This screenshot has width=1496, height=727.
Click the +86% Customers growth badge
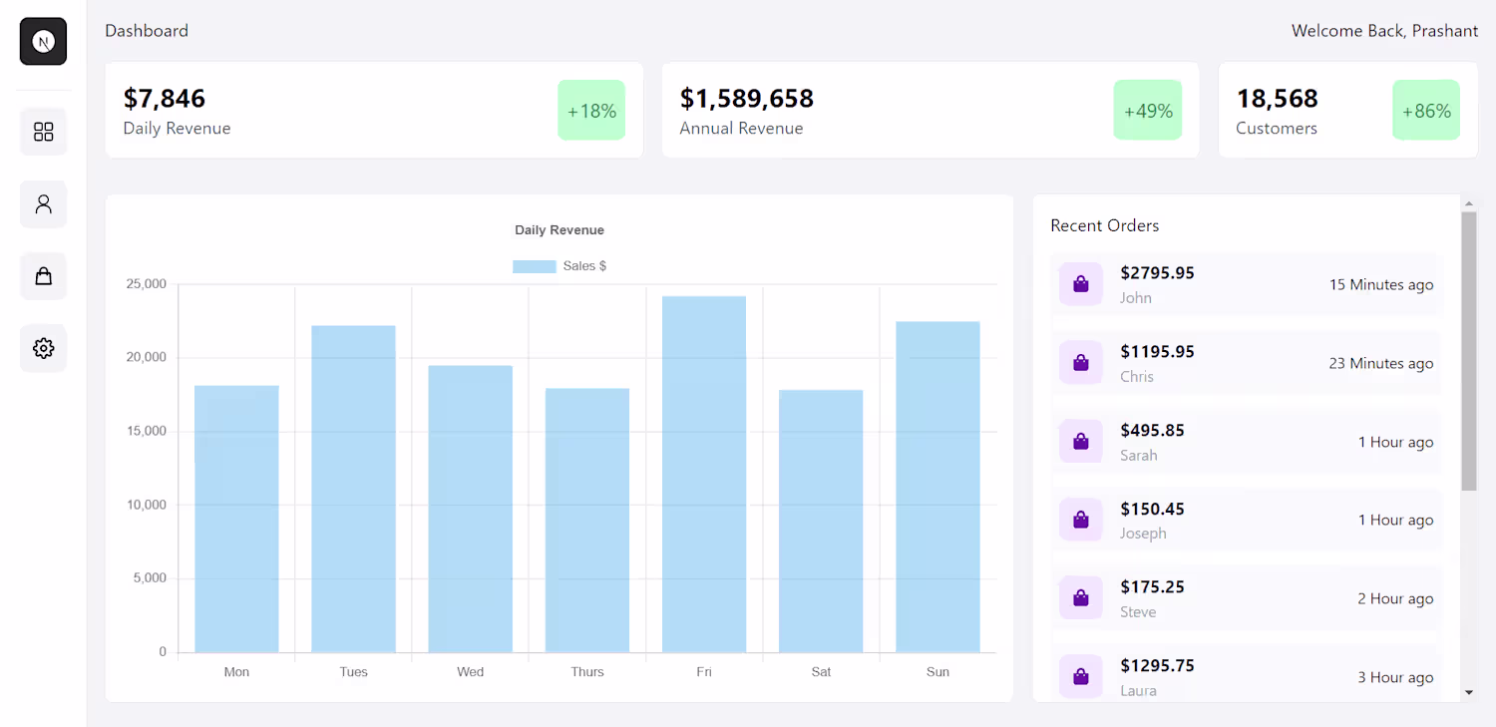pyautogui.click(x=1425, y=111)
